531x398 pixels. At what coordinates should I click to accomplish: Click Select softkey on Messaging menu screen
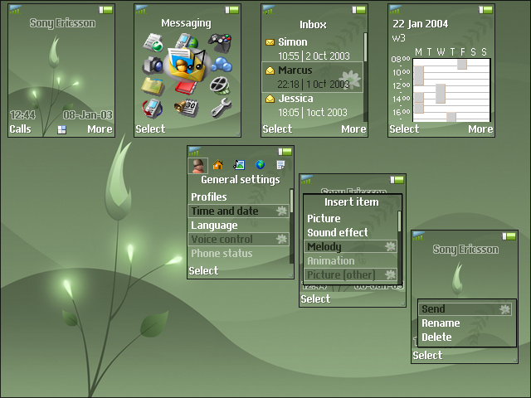(150, 129)
